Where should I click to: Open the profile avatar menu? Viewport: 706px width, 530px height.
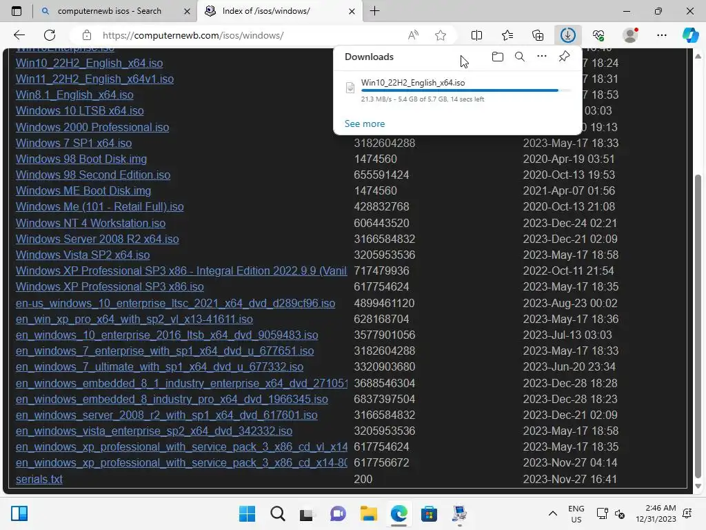(630, 35)
